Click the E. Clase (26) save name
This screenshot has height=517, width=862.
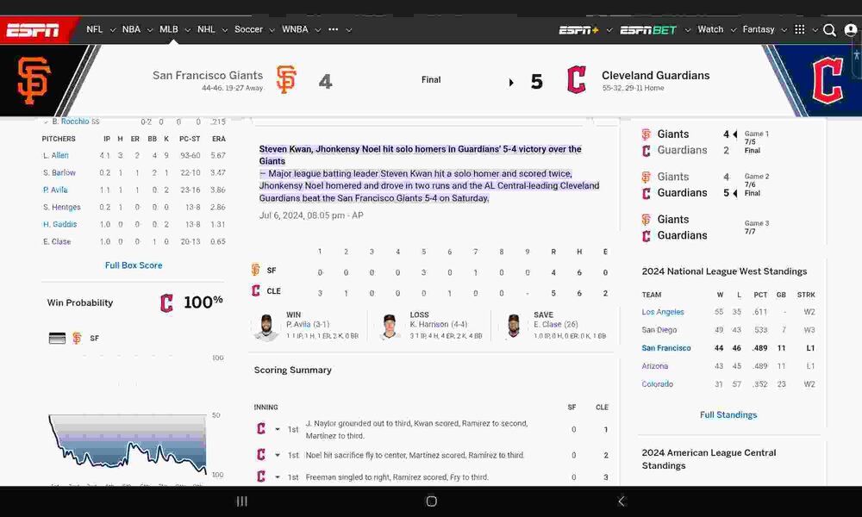(x=556, y=324)
